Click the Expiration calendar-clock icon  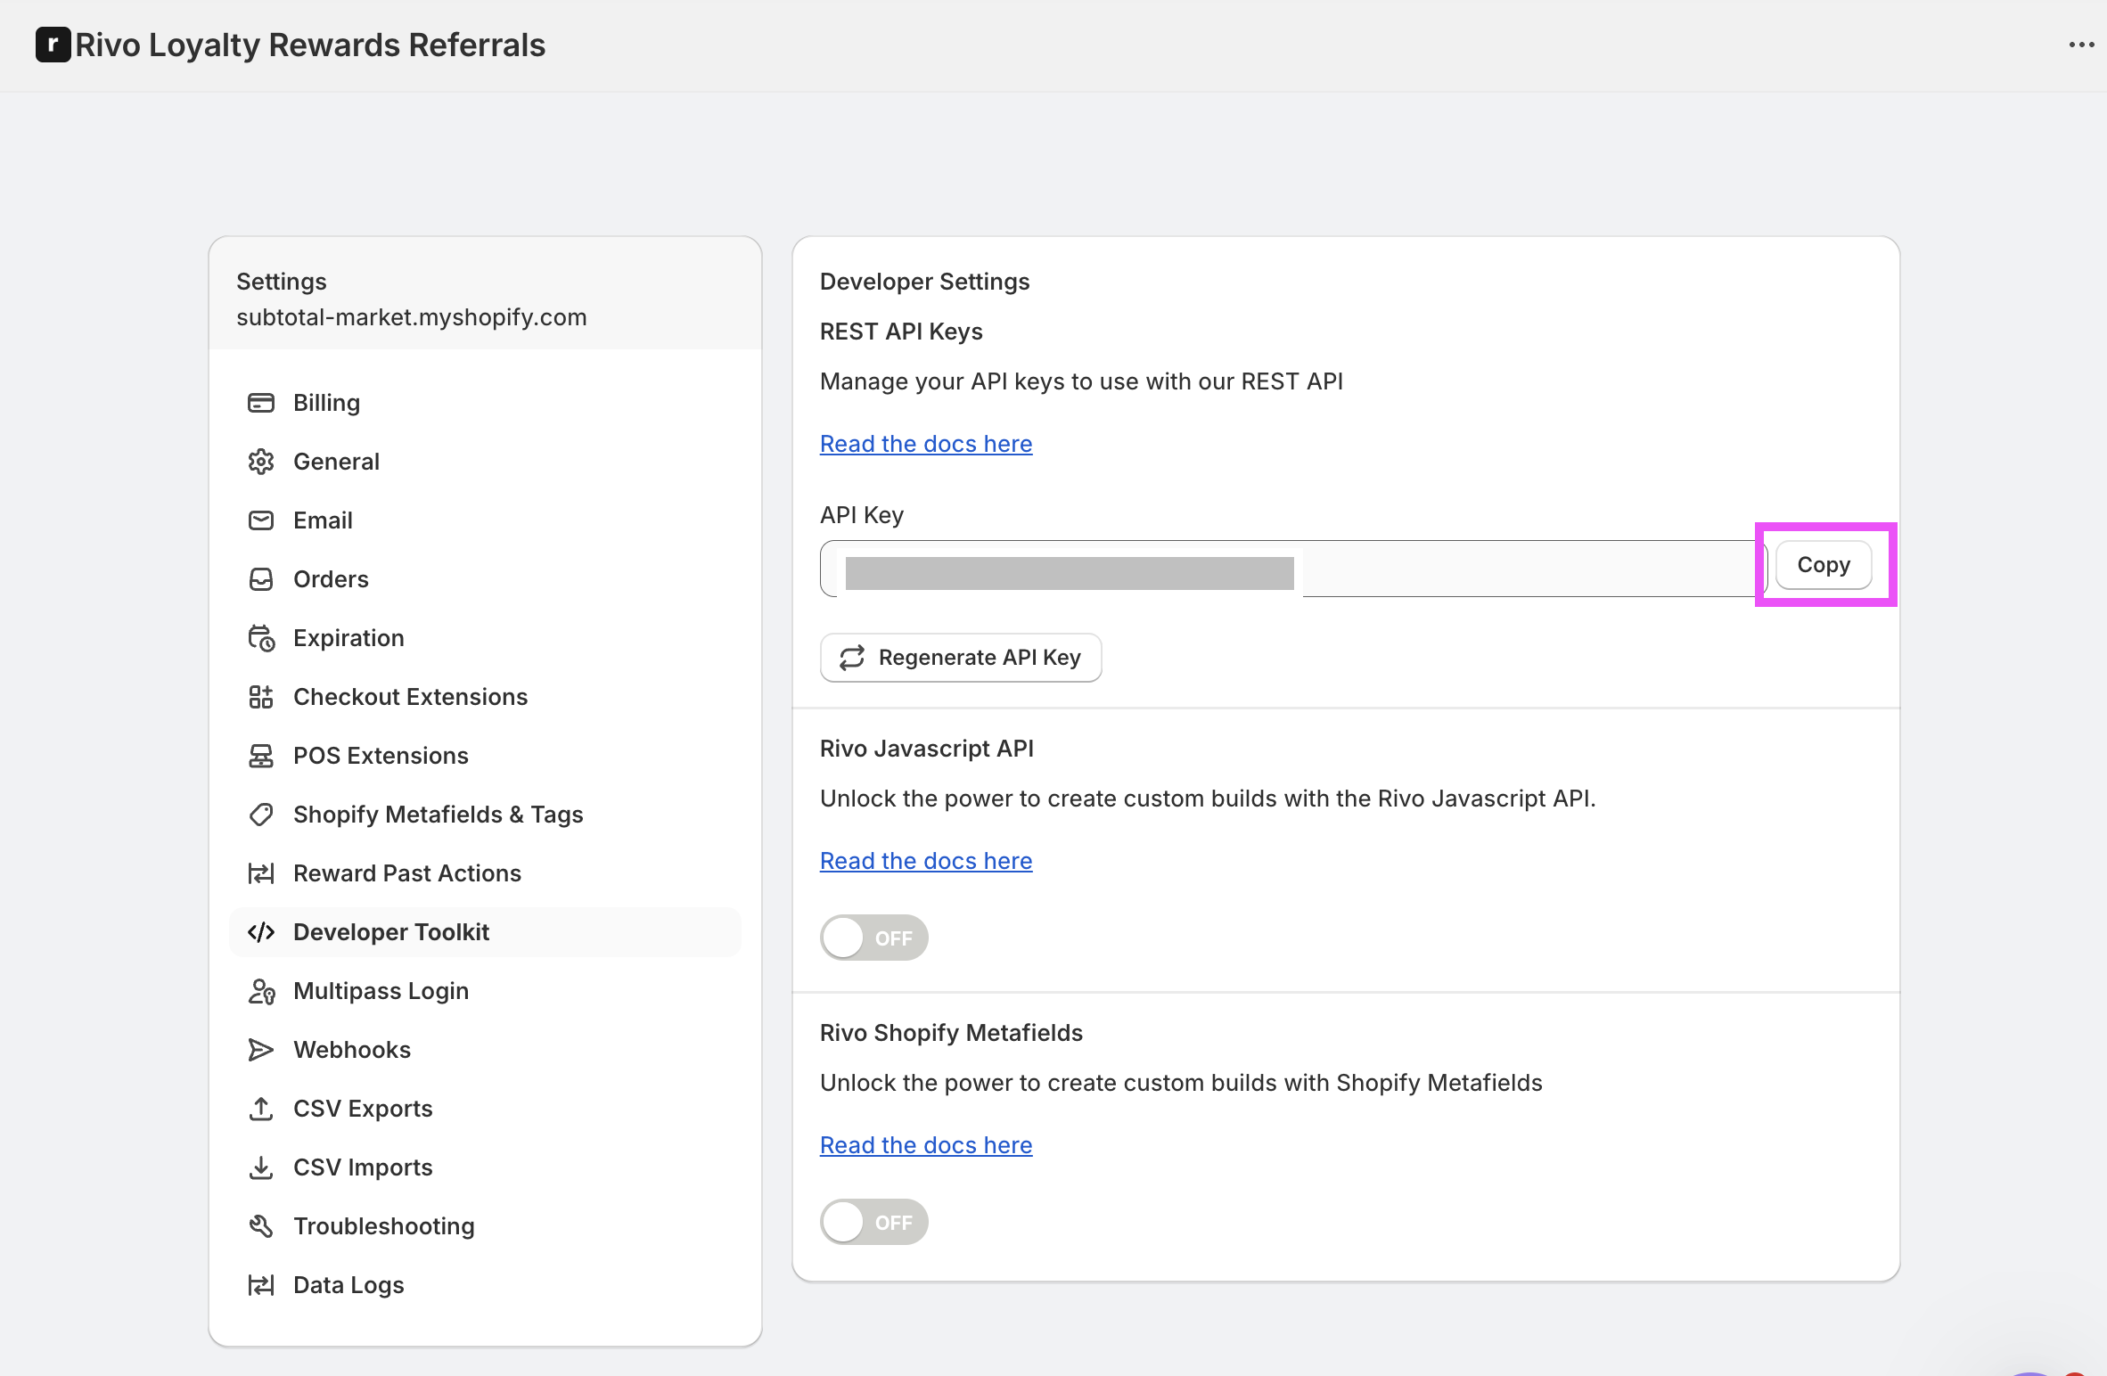[x=260, y=638]
